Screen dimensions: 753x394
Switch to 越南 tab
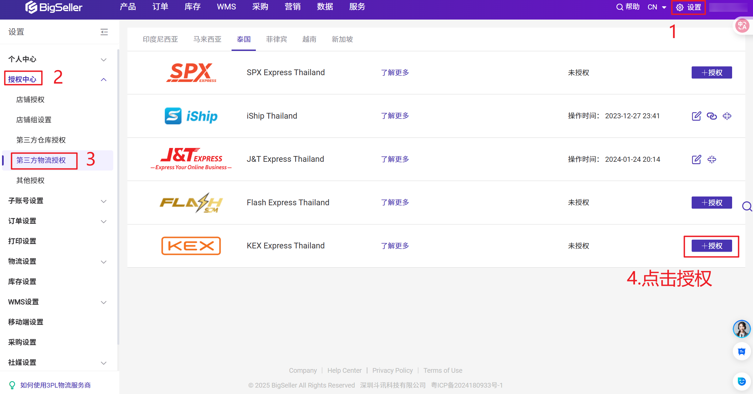[x=309, y=39]
